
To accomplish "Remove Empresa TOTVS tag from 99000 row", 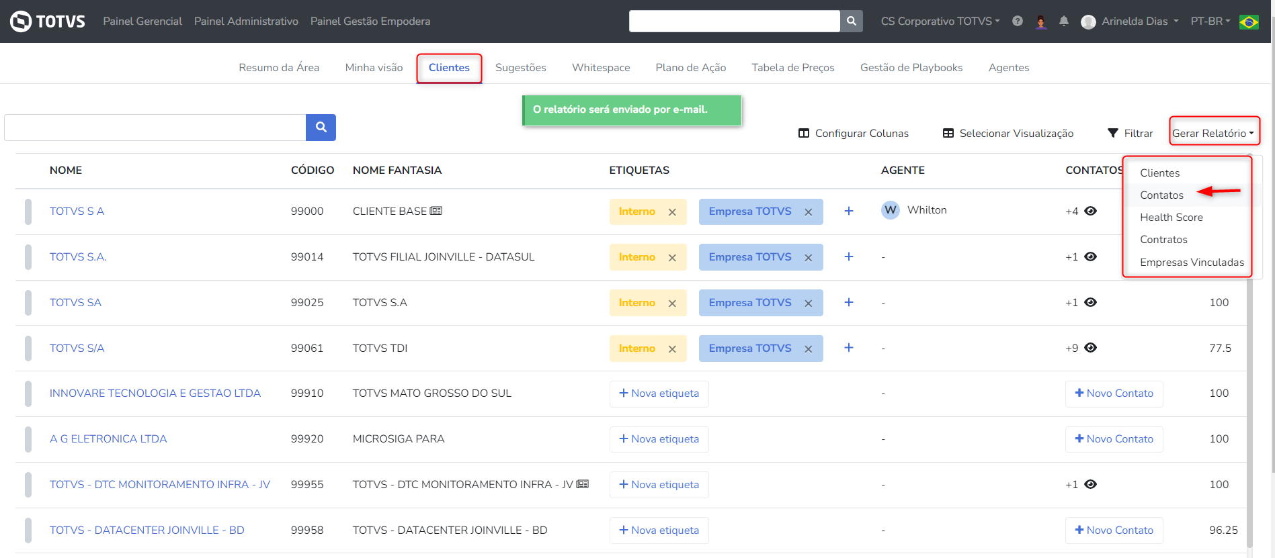I will pyautogui.click(x=809, y=212).
